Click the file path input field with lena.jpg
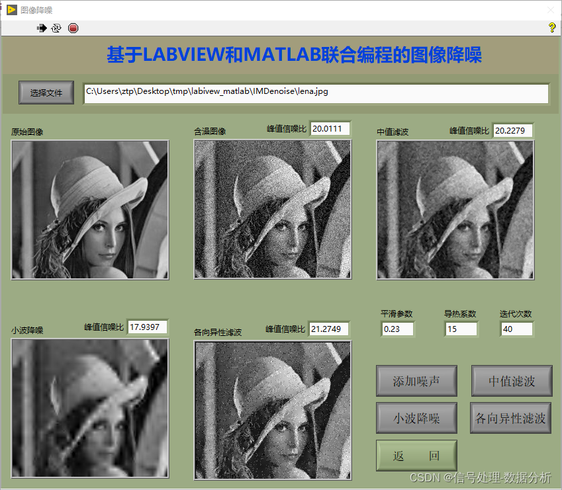 (x=316, y=94)
